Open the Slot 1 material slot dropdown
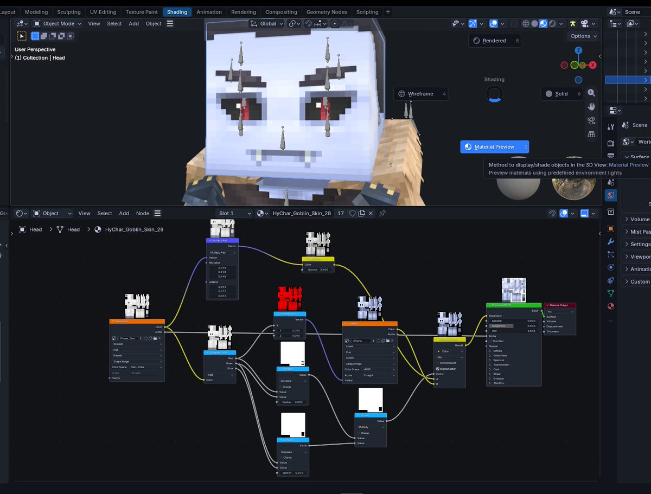This screenshot has height=494, width=651. [234, 214]
